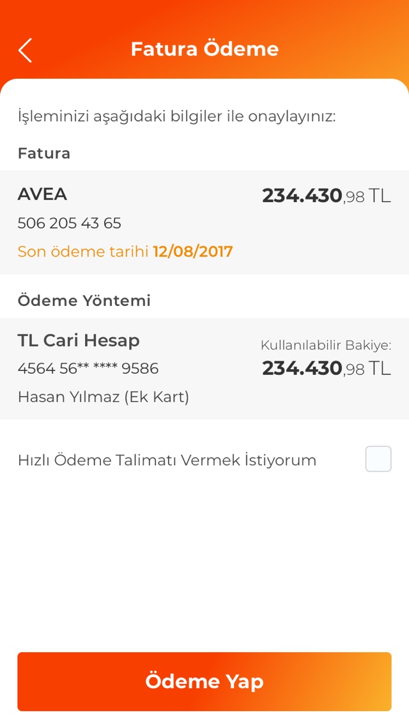Image resolution: width=409 pixels, height=727 pixels.
Task: Tap the Kullanılabilir Bakiye label
Action: [x=325, y=346]
